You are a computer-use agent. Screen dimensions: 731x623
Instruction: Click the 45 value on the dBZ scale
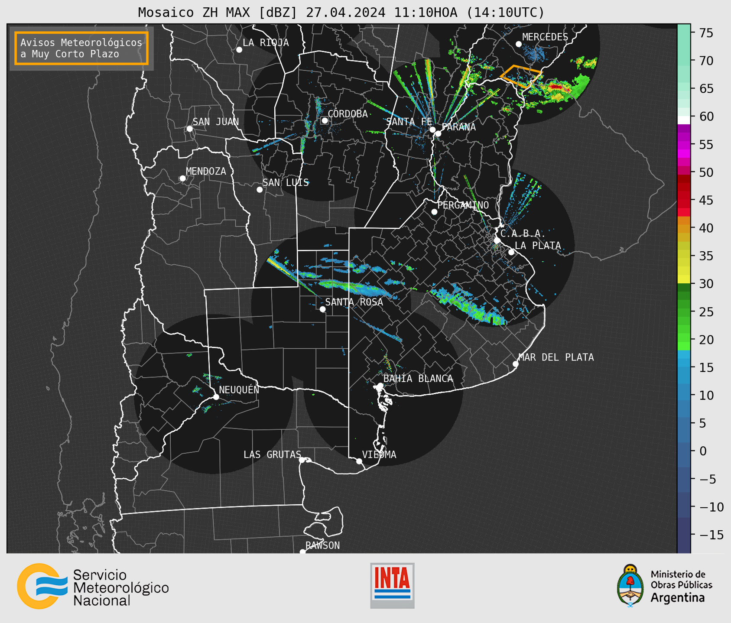tap(706, 200)
